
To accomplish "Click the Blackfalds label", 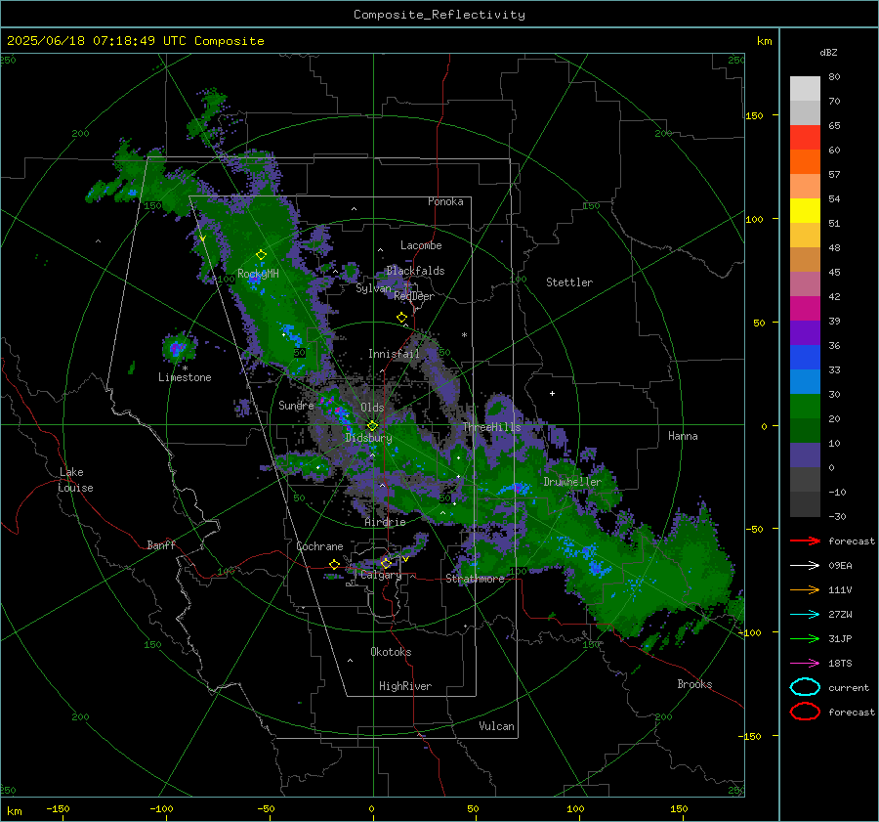I will (415, 271).
